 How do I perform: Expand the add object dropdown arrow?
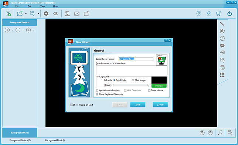point(13,30)
